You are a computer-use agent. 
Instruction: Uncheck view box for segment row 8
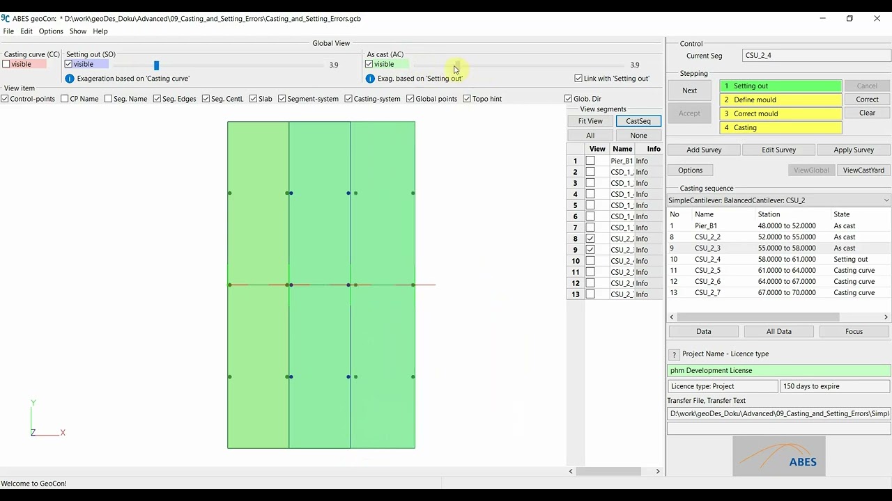[590, 239]
